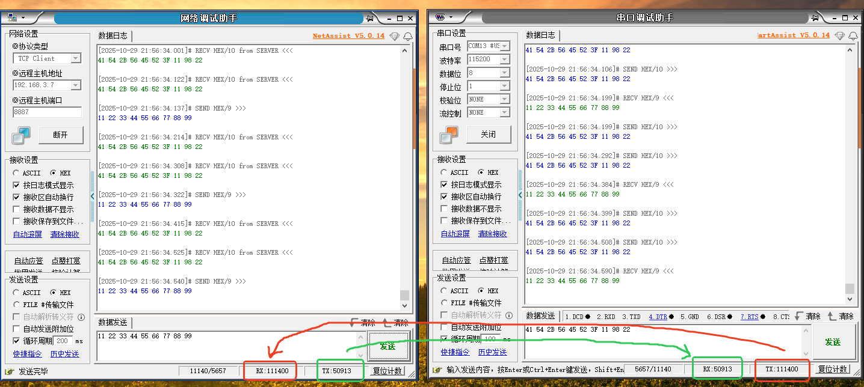Switch to the 数据日志 tab in NetAssist
Viewport: 864px width, 387px height.
coord(114,35)
